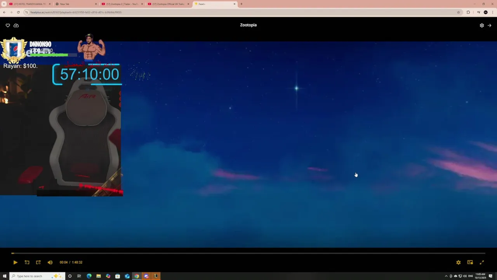Switch to the HOTEL TRANSYLVANIA tab
Screen dimensions: 497x280
point(30,4)
